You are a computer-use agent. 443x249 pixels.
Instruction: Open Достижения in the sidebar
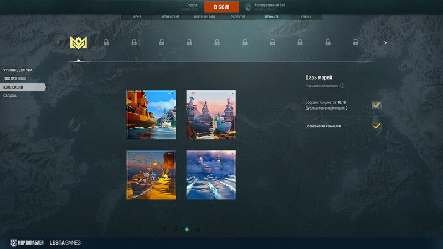tap(15, 79)
